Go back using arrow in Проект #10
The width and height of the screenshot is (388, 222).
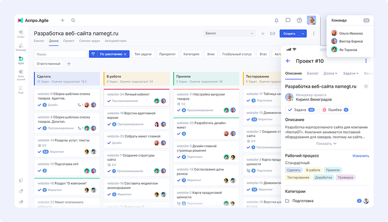[288, 61]
